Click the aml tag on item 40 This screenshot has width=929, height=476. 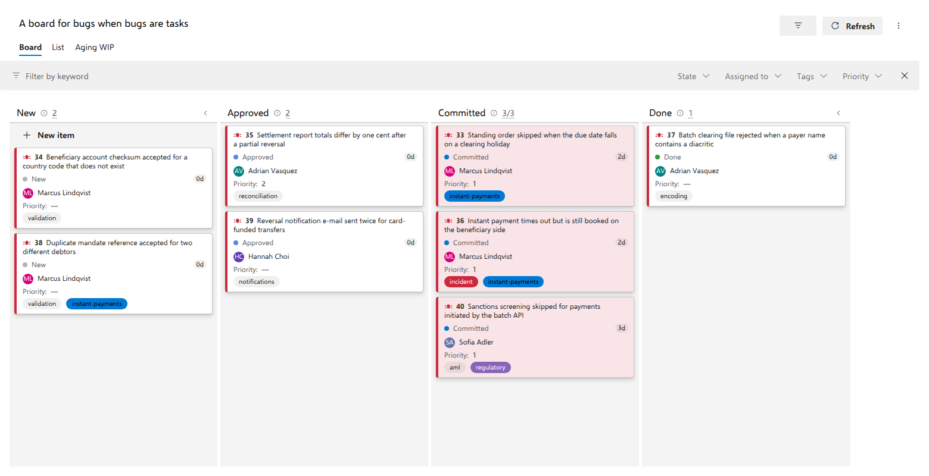click(x=455, y=368)
